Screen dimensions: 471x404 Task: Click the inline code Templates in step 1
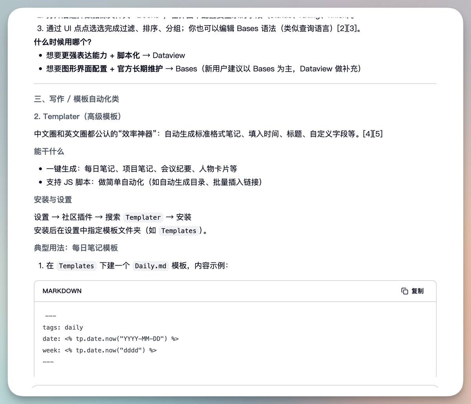(77, 266)
